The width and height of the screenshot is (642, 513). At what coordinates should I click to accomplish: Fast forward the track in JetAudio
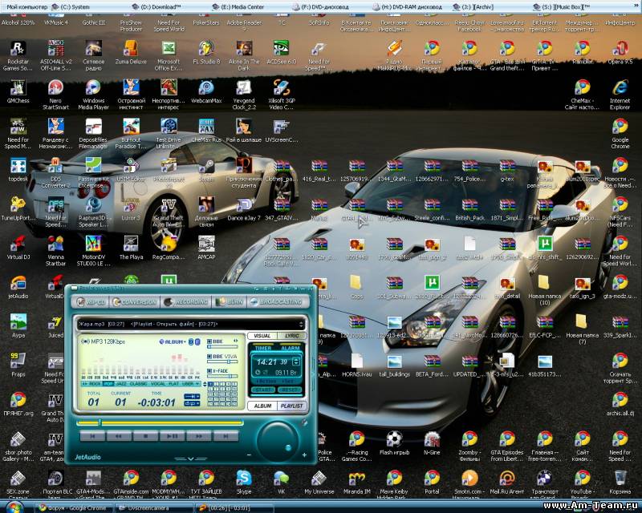[x=199, y=436]
